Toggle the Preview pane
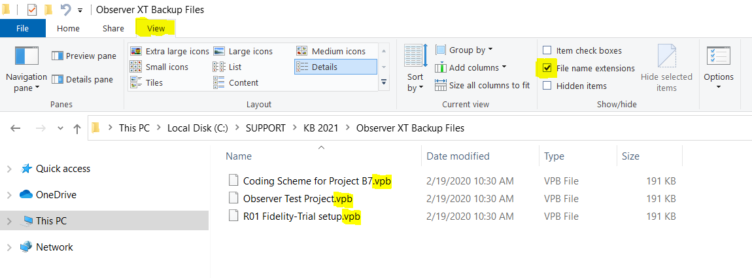This screenshot has height=278, width=752. [x=84, y=56]
